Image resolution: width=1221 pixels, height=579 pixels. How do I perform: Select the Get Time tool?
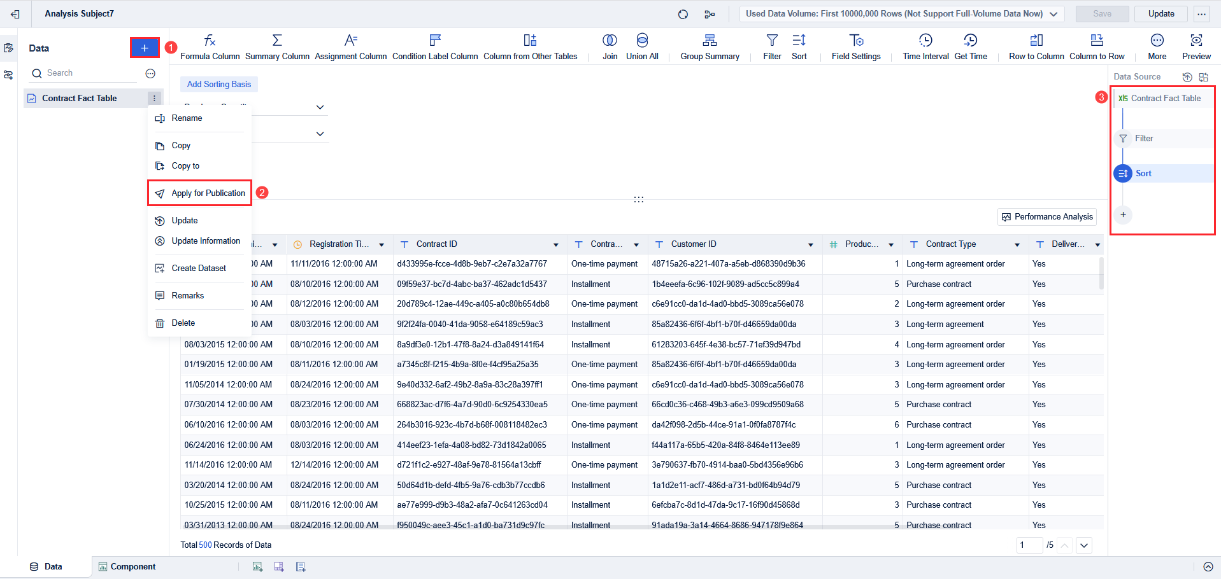(x=971, y=48)
